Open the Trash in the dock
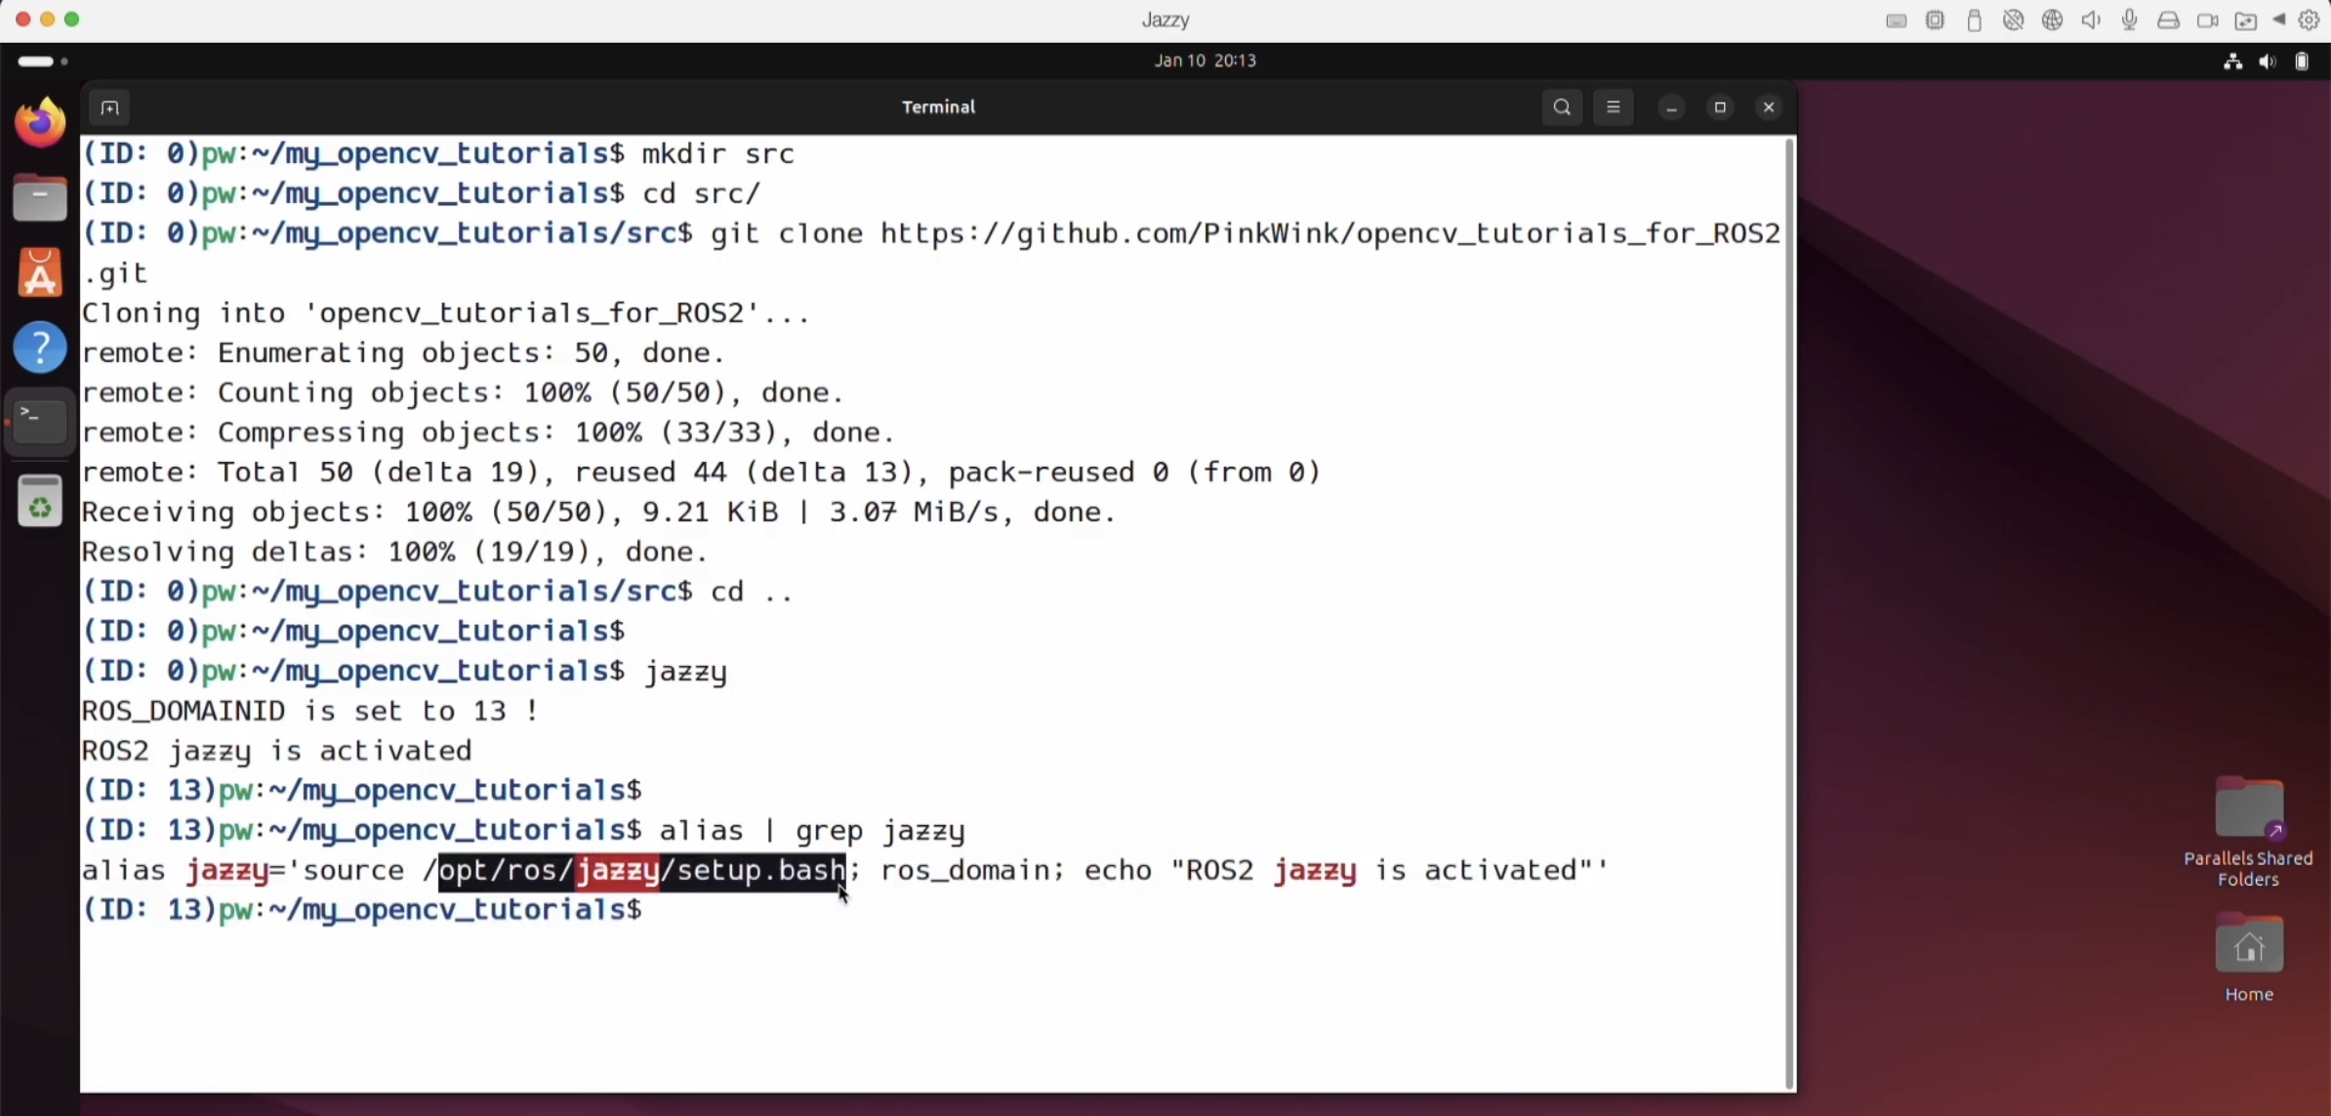The height and width of the screenshot is (1116, 2331). pyautogui.click(x=40, y=502)
